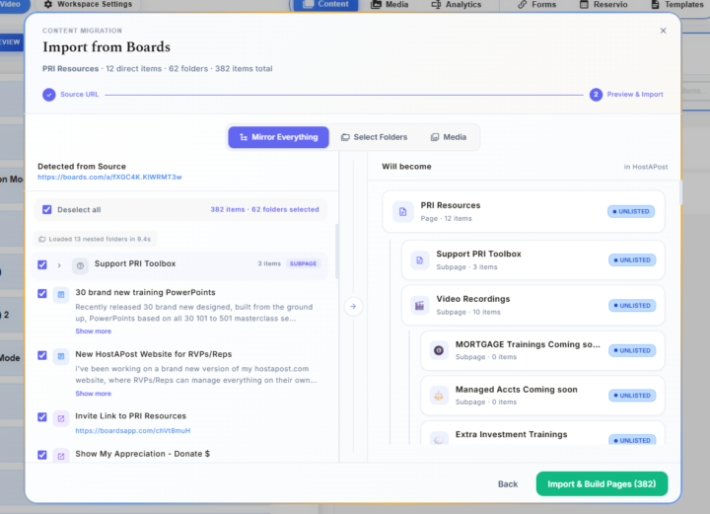
Task: Show more of the PowerPoints description
Action: pyautogui.click(x=94, y=331)
